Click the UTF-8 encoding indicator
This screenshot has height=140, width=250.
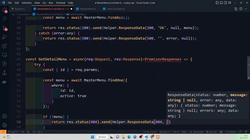tap(175, 132)
